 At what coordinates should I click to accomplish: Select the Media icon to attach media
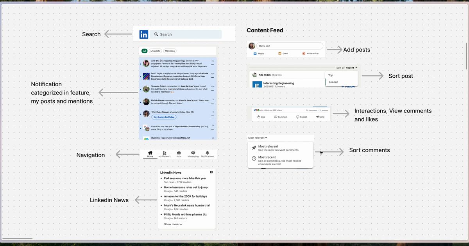pyautogui.click(x=256, y=53)
